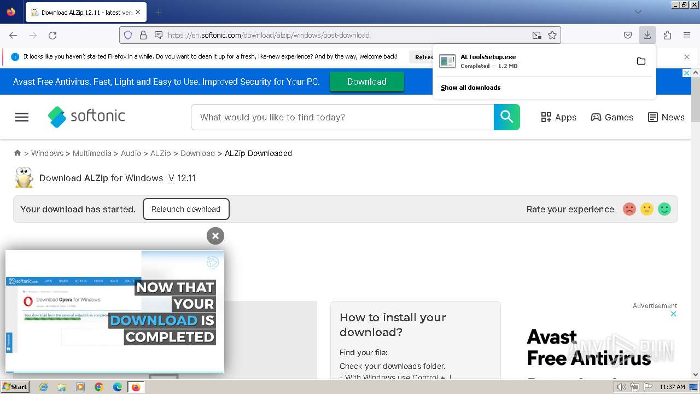Screen dimensions: 700x394
Task: Click the Windows breadcrumb link
Action: click(x=47, y=153)
